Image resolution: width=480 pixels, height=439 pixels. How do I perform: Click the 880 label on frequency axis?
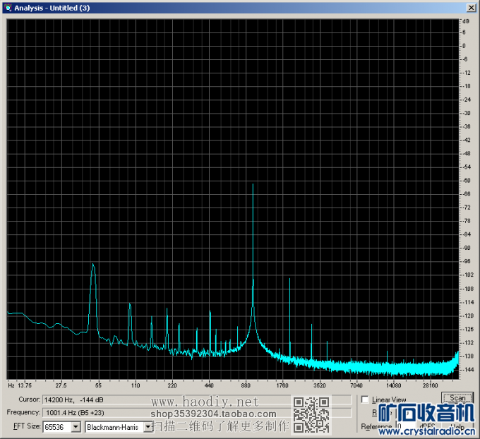pos(246,385)
